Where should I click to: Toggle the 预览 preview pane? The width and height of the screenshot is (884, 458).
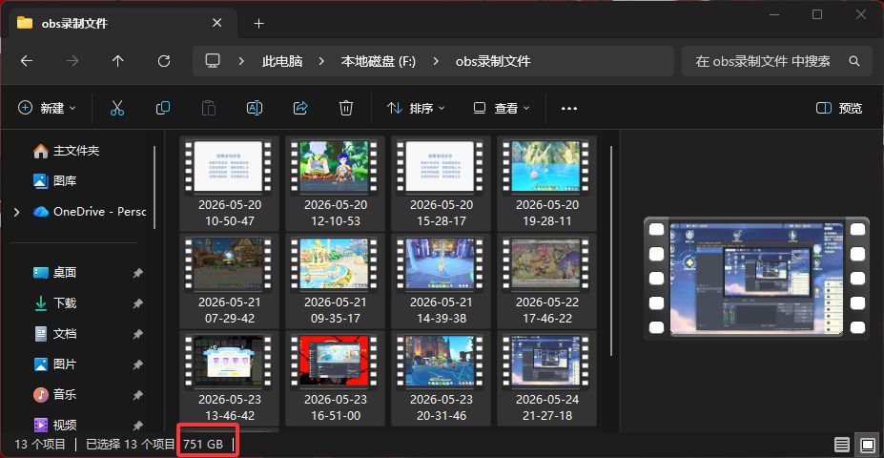(x=839, y=108)
